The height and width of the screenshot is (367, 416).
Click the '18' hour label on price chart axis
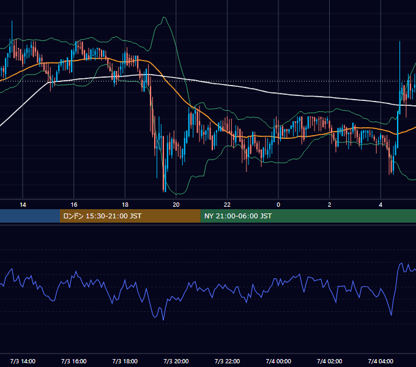coord(125,205)
